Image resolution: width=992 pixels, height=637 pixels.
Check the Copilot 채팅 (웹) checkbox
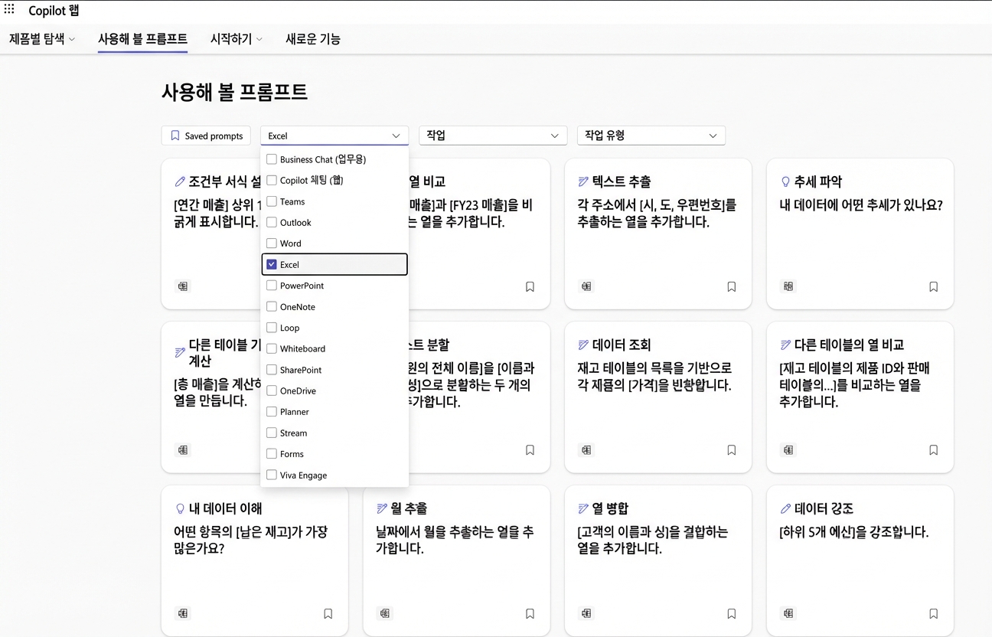click(271, 181)
